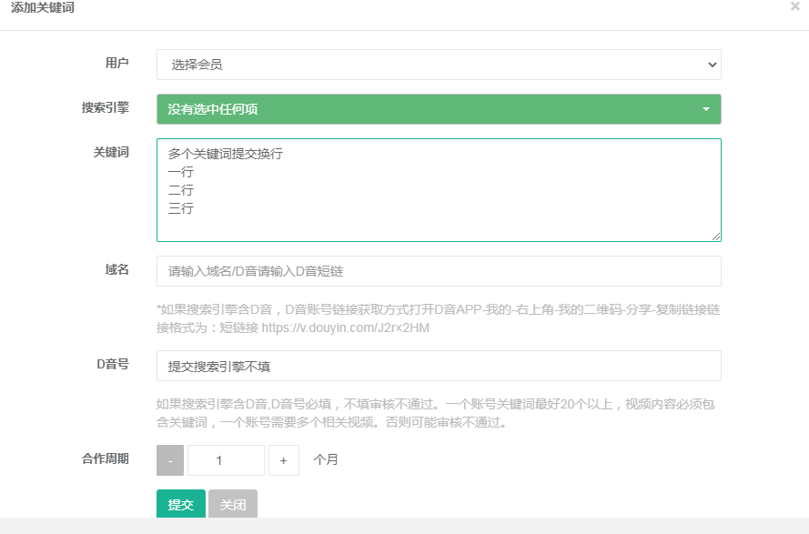Click the 添加关键词 dialog title
809x534 pixels.
42,7
